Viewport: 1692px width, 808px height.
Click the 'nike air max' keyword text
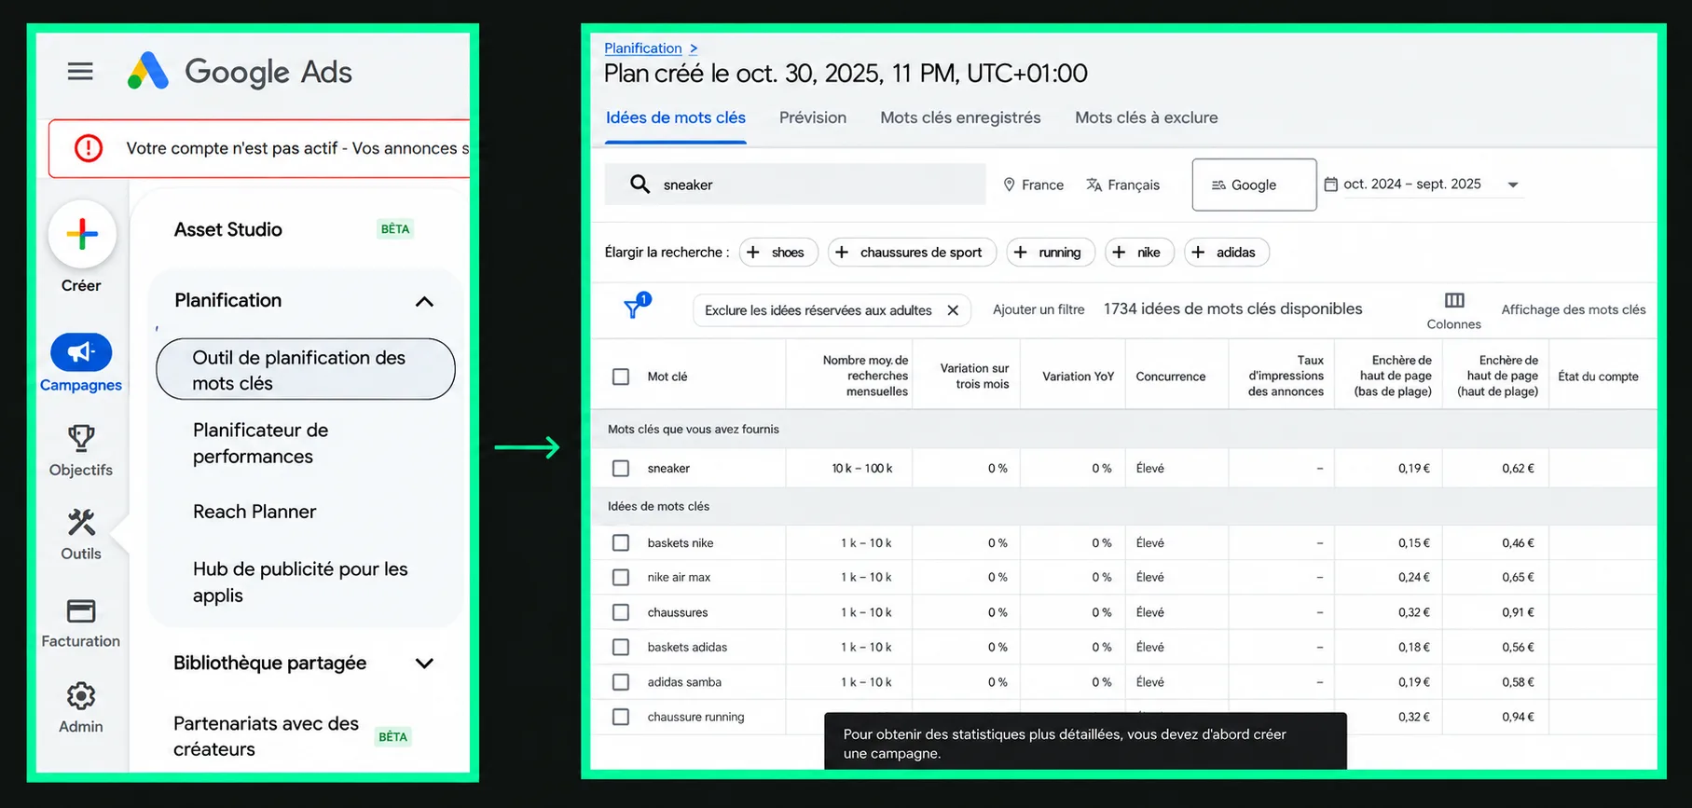[x=679, y=578]
